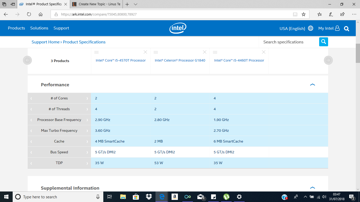The width and height of the screenshot is (360, 202).
Task: Click 3.60 GHz Max Turbo value
Action: (103, 130)
